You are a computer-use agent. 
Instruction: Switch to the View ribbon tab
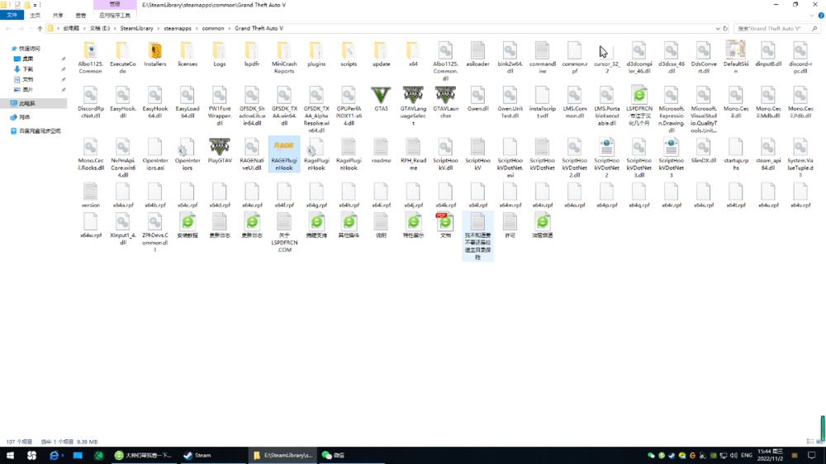[x=80, y=15]
